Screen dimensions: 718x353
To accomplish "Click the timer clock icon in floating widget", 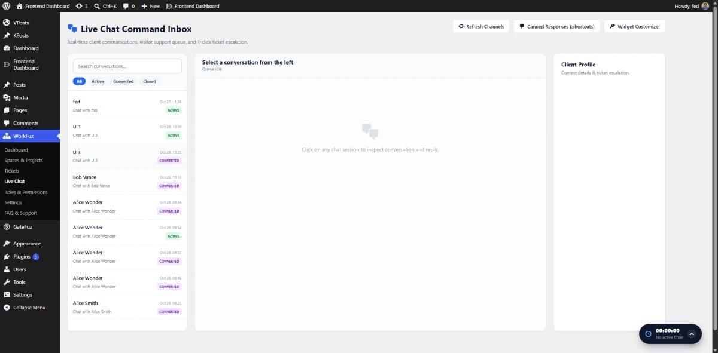I will pos(647,334).
